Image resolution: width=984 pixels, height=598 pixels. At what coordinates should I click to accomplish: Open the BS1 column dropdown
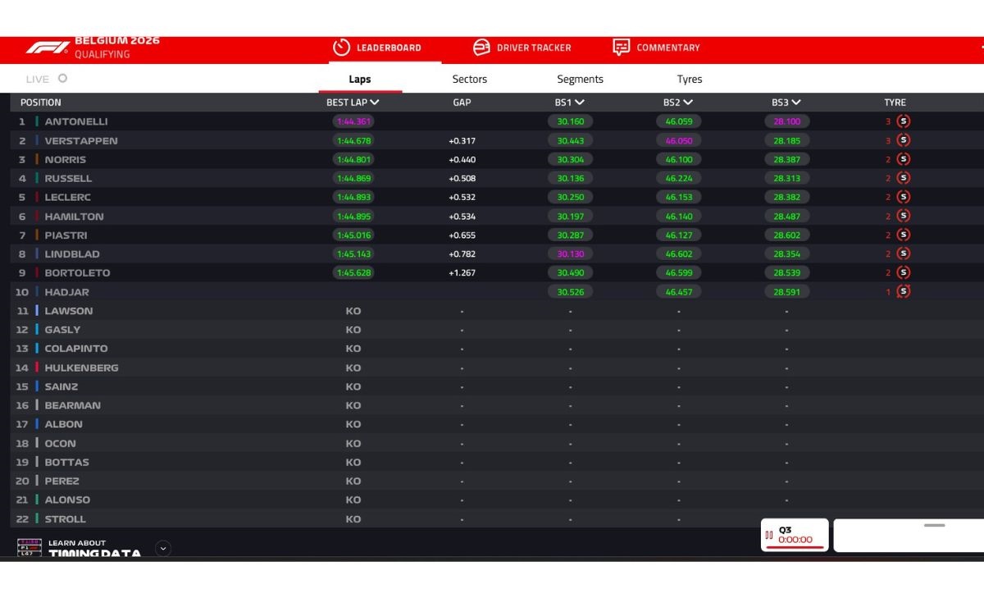pos(580,103)
